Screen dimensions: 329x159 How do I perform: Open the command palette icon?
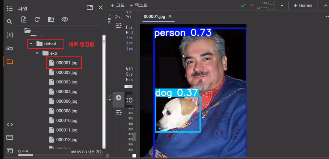click(x=10, y=137)
